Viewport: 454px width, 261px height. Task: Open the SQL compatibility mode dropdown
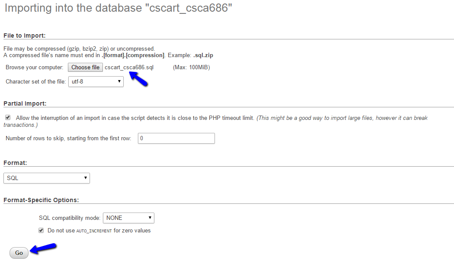click(128, 218)
